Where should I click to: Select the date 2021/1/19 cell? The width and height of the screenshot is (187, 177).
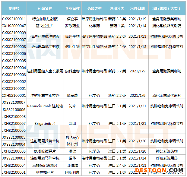coord(137,19)
